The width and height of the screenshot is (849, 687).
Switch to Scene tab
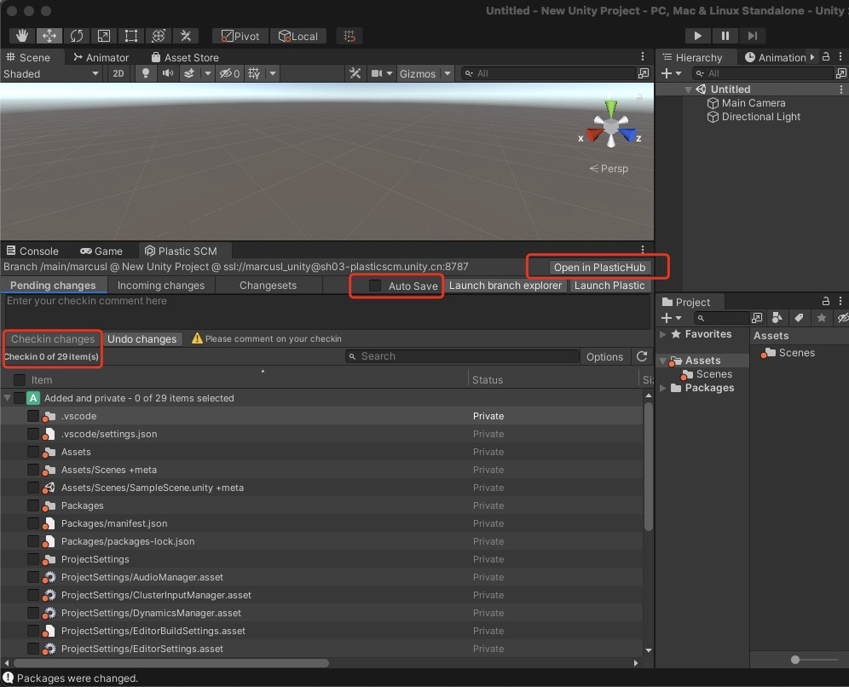click(28, 57)
